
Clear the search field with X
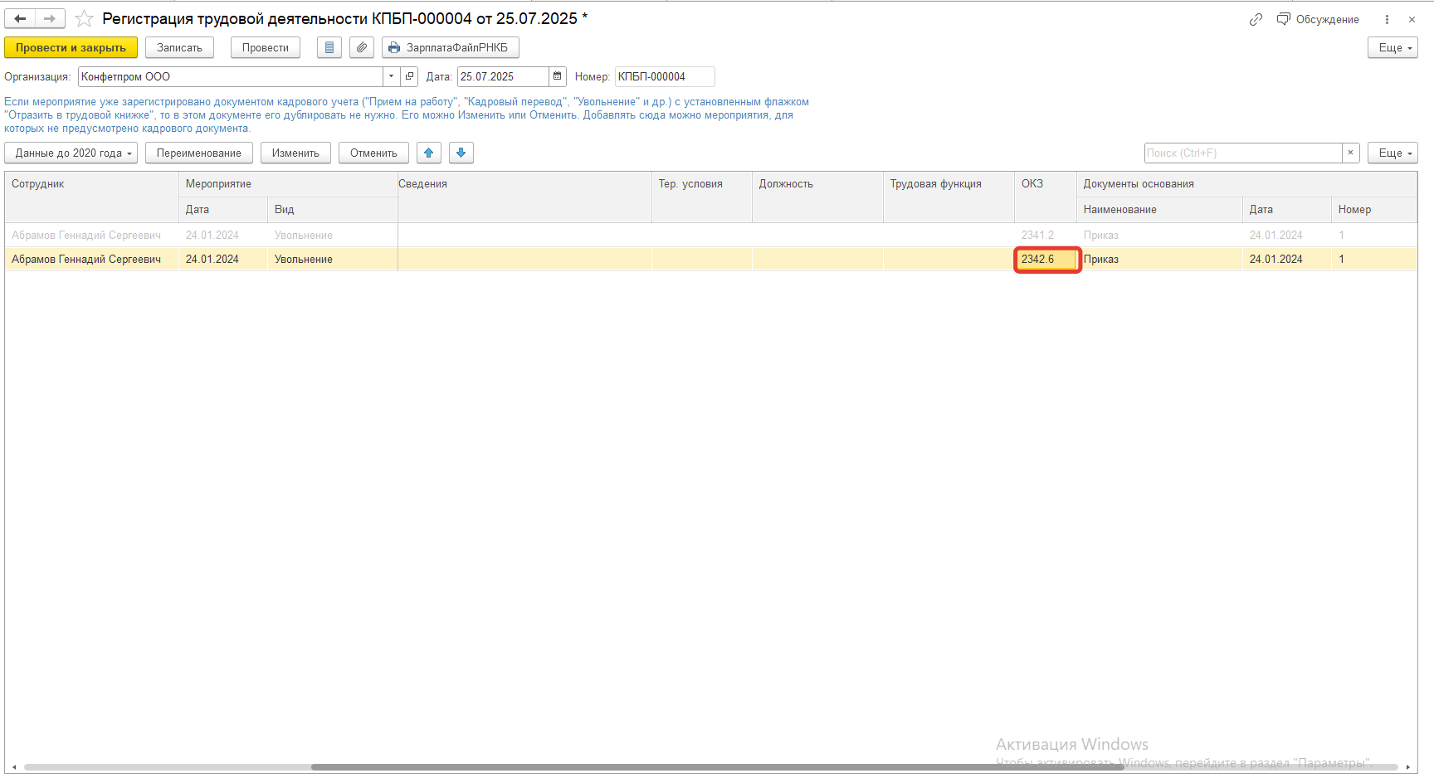(x=1350, y=153)
